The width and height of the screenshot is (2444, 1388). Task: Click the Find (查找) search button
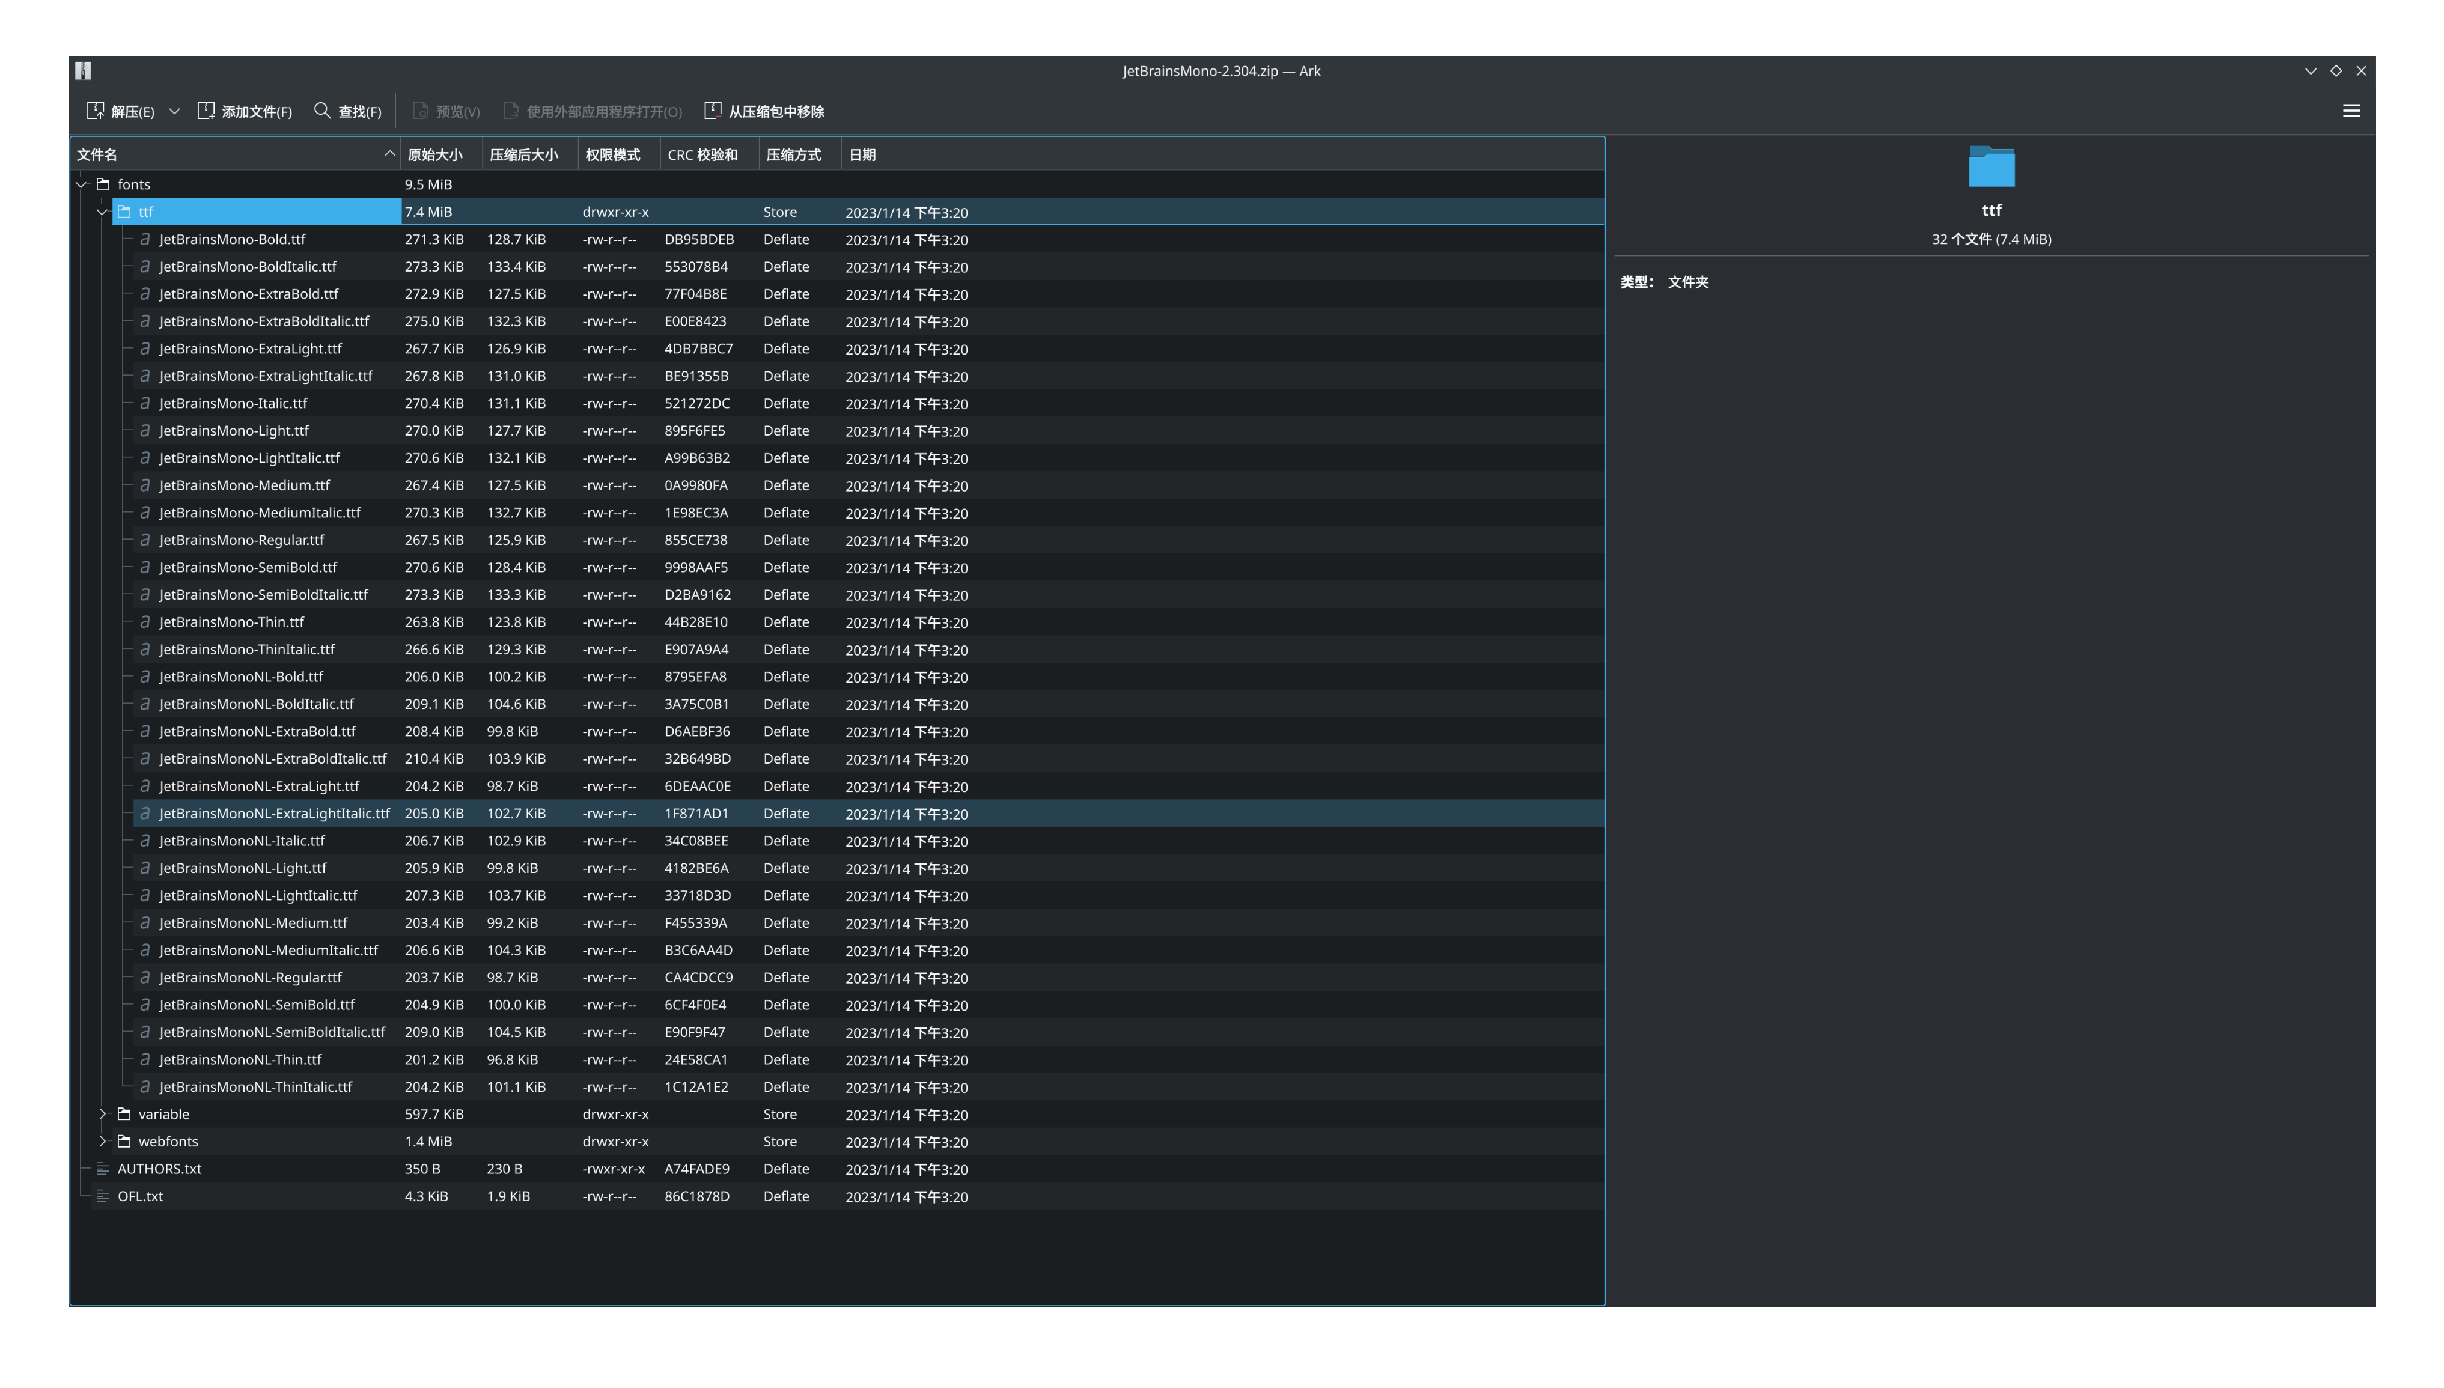pos(348,112)
